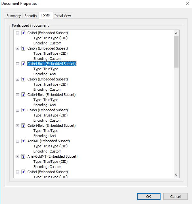Collapse the Arial-BoldMT font entry
Viewport: 192px width, 204px height.
click(x=17, y=157)
